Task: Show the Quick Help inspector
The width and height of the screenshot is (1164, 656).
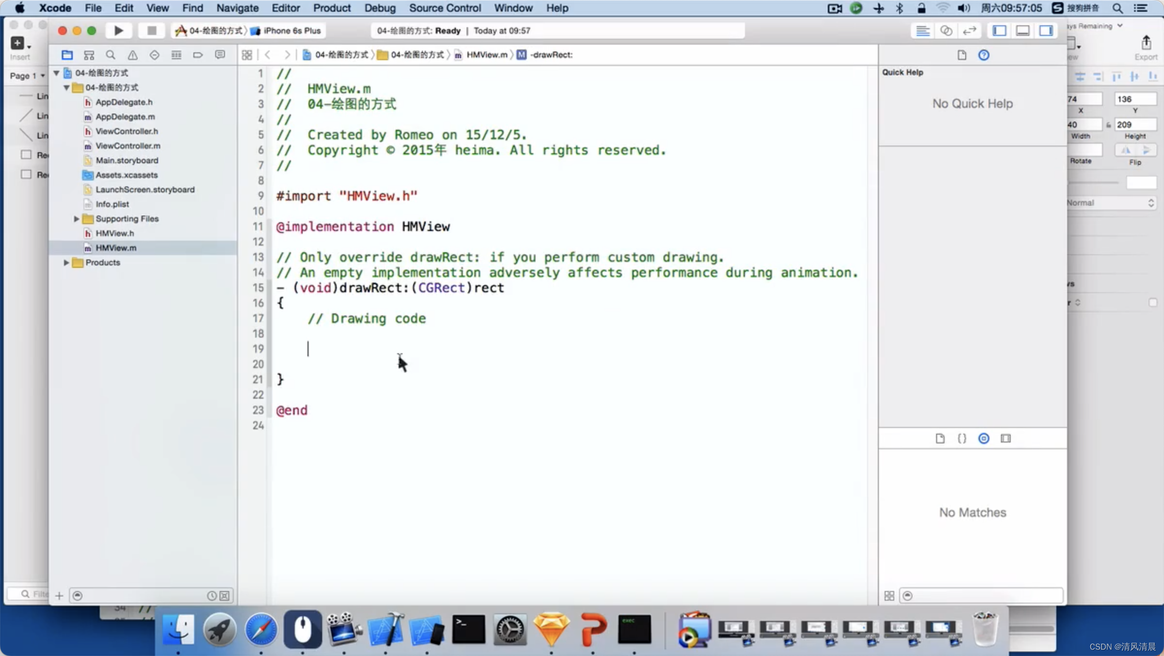Action: click(984, 55)
